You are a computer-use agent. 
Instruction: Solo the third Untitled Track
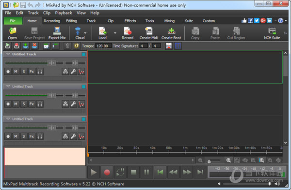[x=24, y=136]
